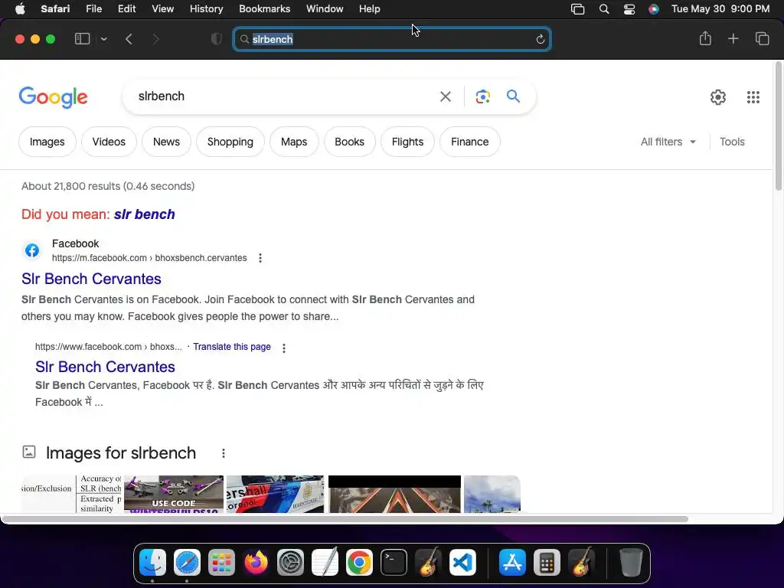Open App Store from the Dock
784x588 pixels.
pos(512,562)
